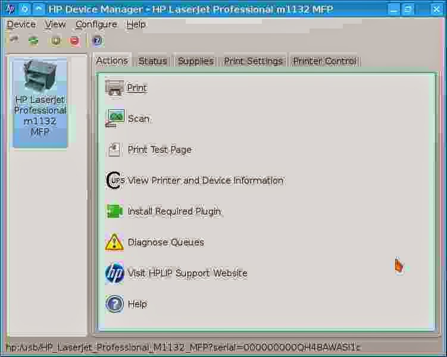This screenshot has height=357, width=447.
Task: Switch to the Status tab
Action: (152, 61)
